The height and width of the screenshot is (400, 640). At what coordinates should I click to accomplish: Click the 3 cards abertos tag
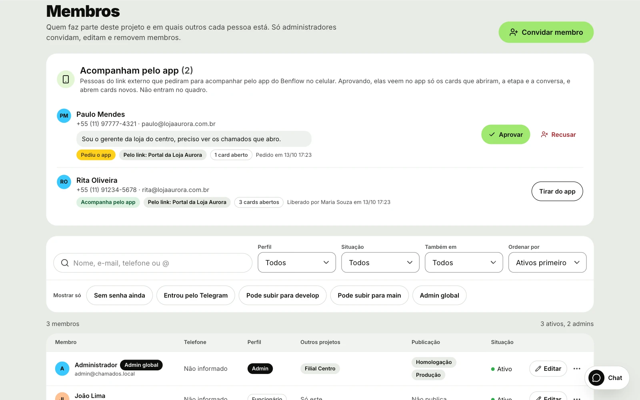point(259,202)
